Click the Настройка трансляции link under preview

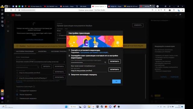[34, 40]
